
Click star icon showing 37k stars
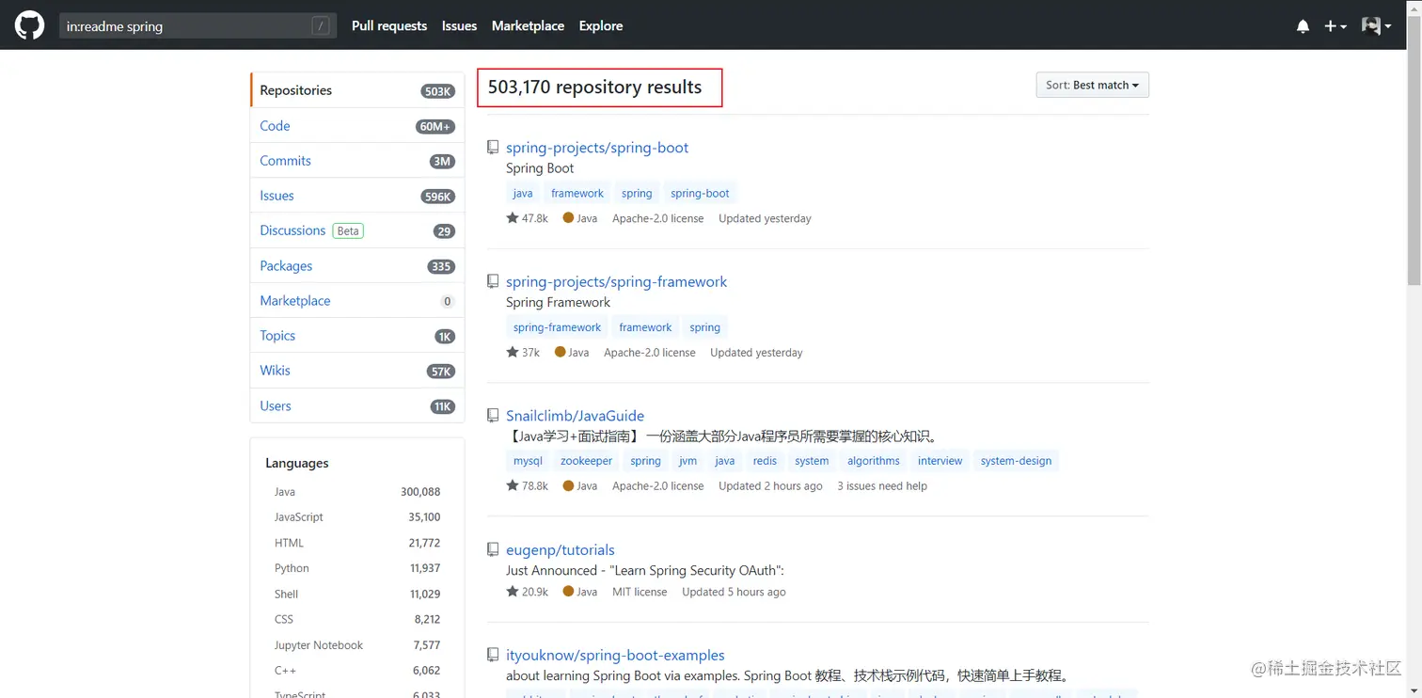pyautogui.click(x=513, y=352)
